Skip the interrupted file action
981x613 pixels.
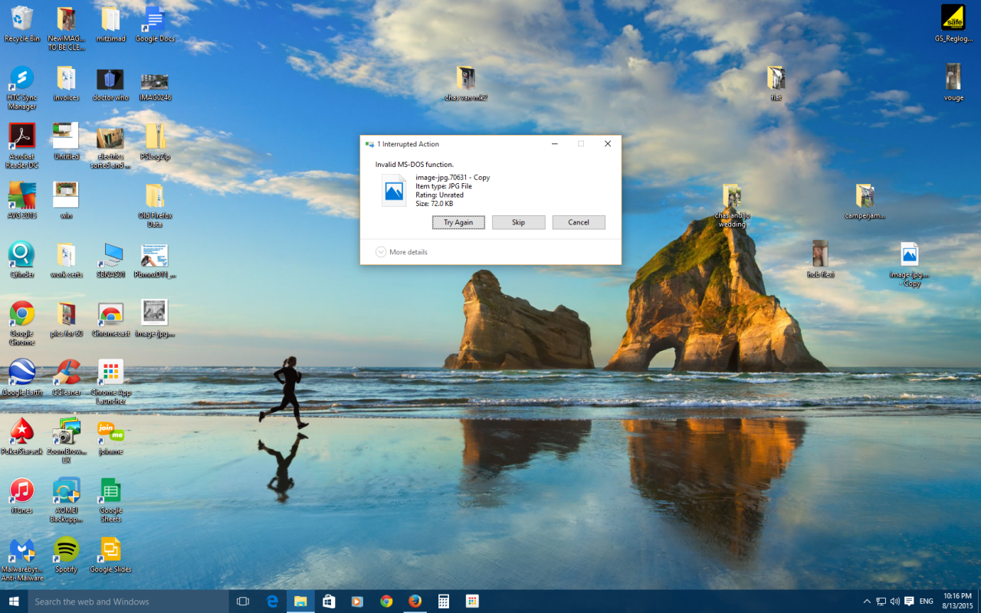519,222
